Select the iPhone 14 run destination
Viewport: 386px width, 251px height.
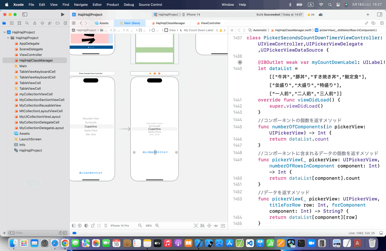[191, 14]
